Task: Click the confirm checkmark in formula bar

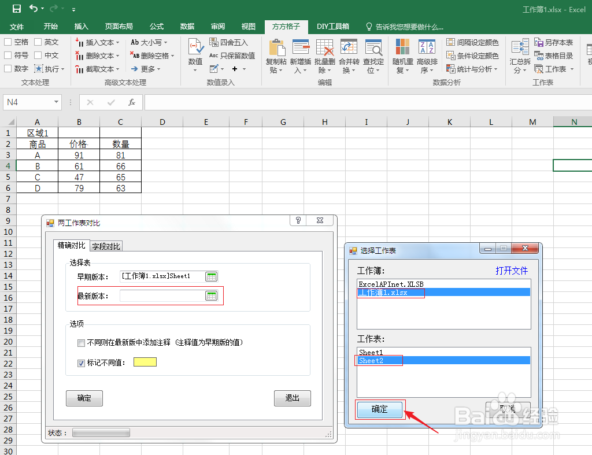Action: pyautogui.click(x=111, y=102)
